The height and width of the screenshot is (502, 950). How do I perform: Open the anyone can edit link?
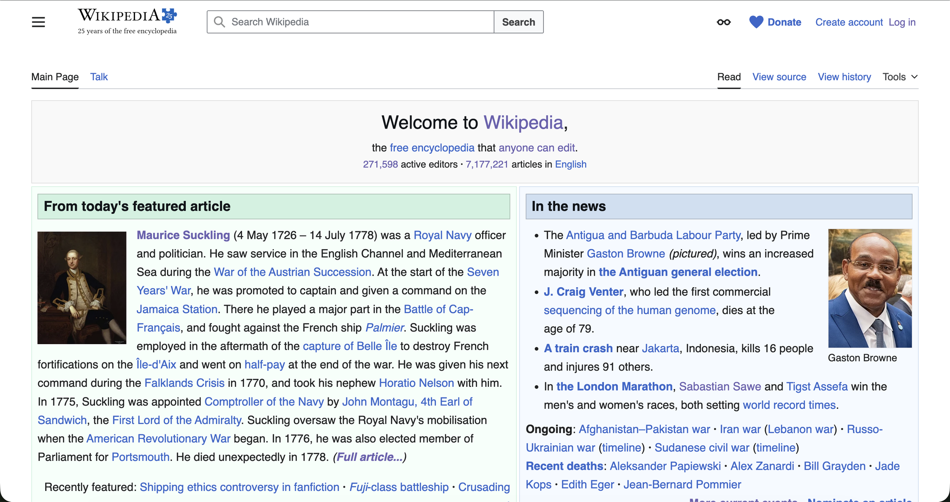tap(537, 148)
